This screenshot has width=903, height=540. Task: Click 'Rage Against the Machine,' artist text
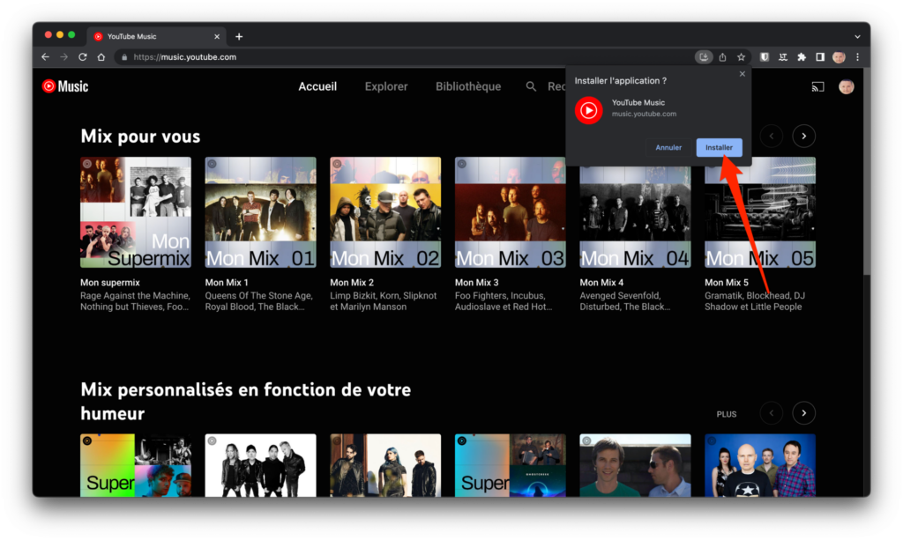coord(135,296)
